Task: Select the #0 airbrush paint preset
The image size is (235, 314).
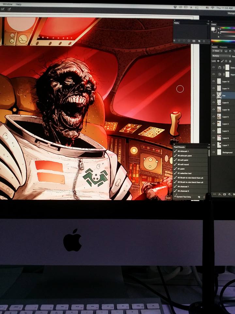Action: (x=190, y=156)
